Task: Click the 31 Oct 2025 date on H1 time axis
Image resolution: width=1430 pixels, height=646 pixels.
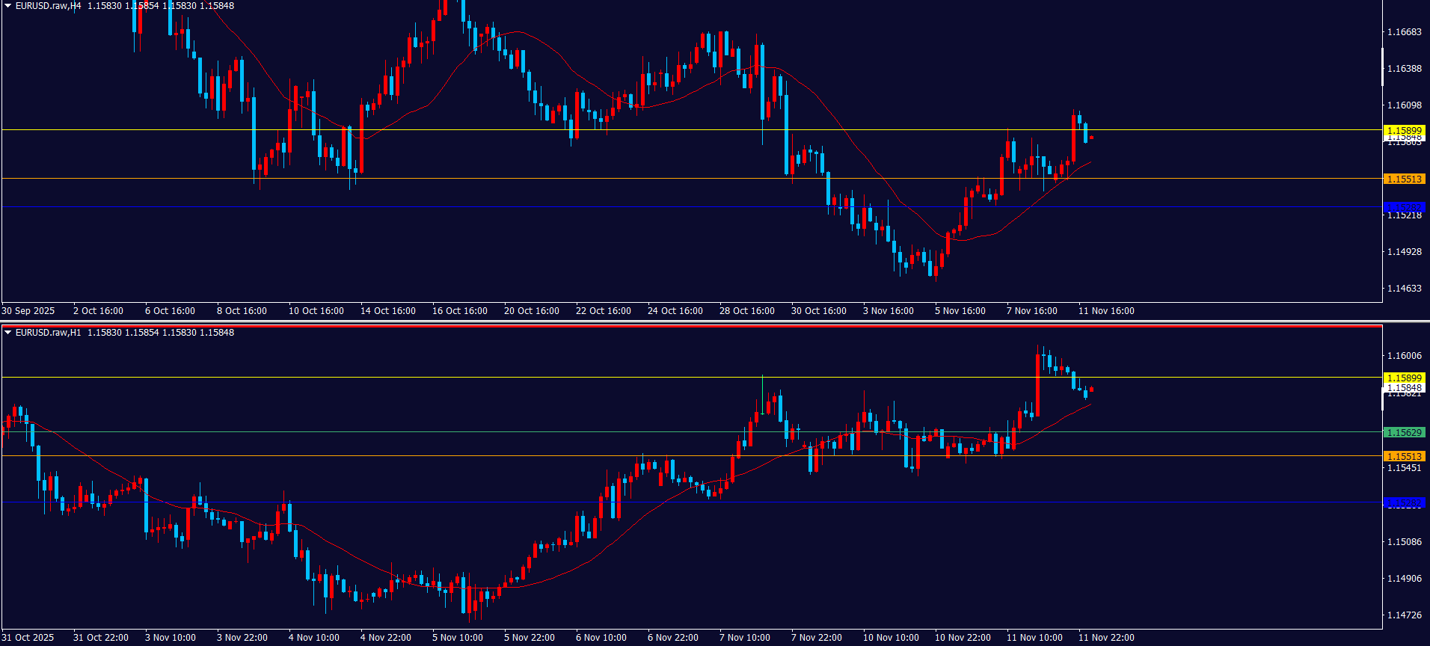Action: coord(28,638)
